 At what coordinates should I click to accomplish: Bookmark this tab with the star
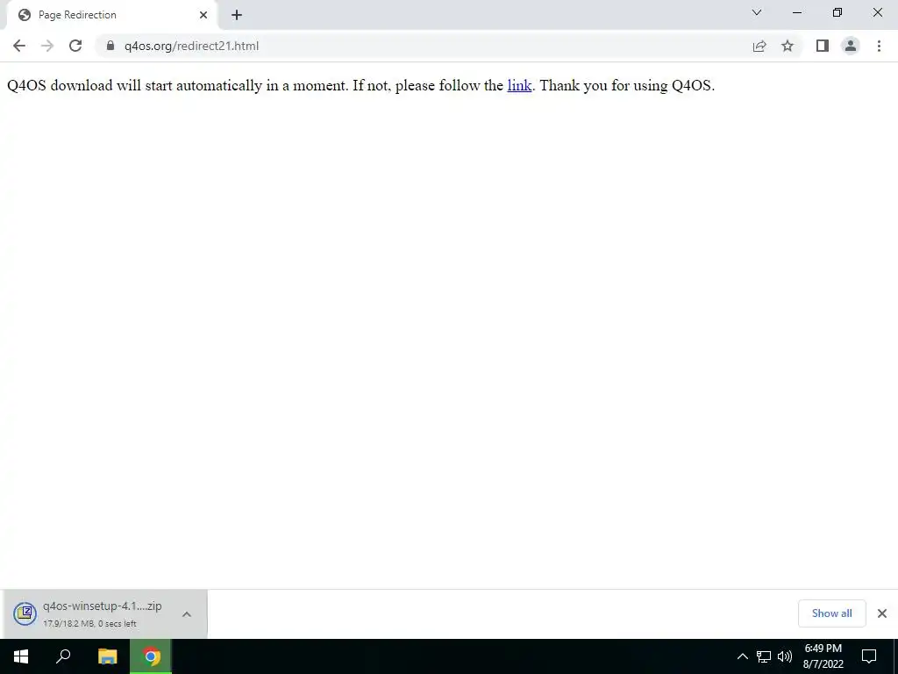[x=788, y=46]
